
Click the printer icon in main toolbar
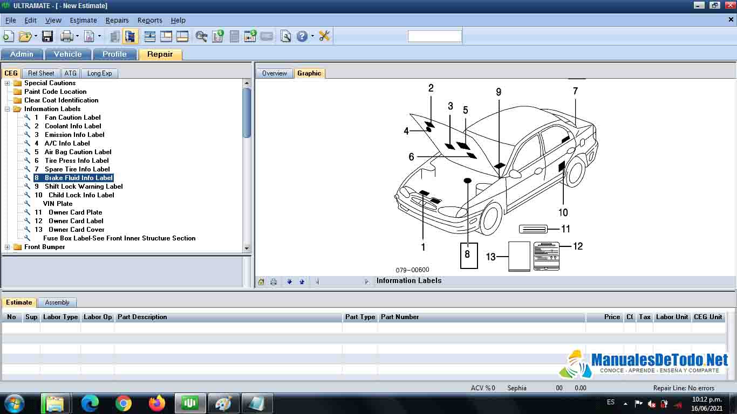tap(67, 36)
